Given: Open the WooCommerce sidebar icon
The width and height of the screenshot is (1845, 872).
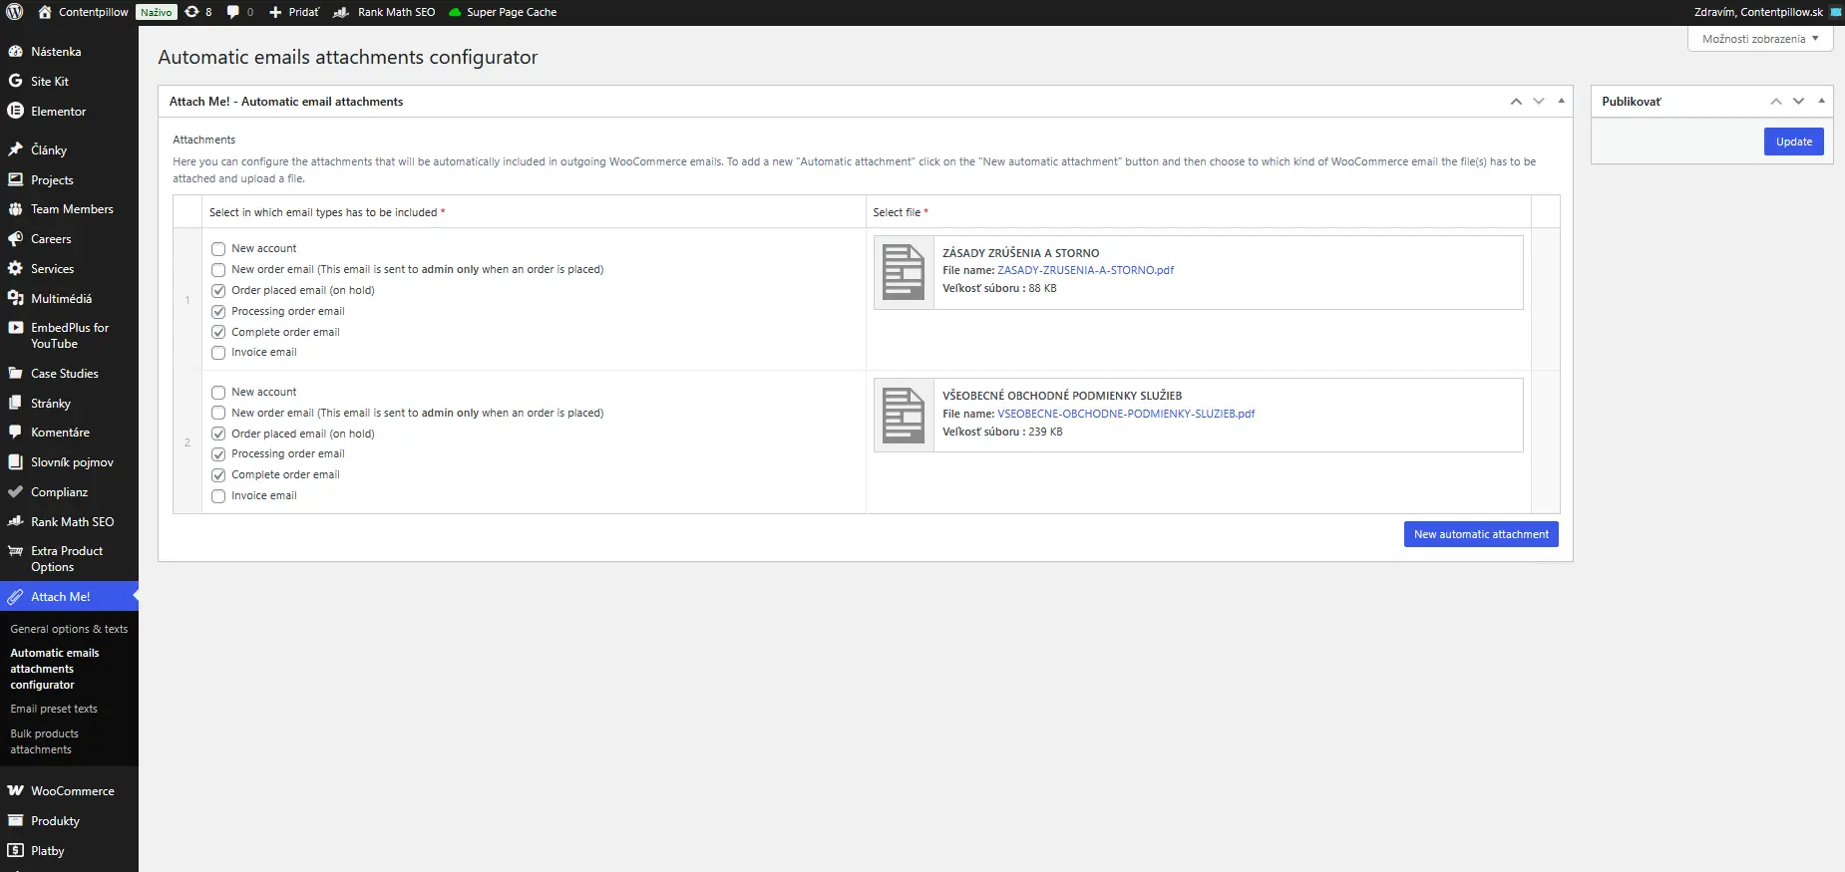Looking at the screenshot, I should (x=15, y=790).
